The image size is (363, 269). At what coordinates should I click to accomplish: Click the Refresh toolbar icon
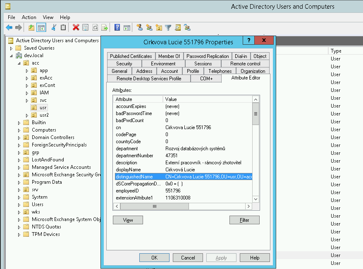click(x=95, y=28)
